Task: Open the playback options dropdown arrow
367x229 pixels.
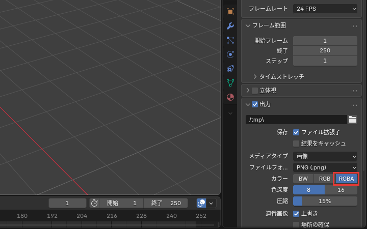Action: [x=211, y=203]
